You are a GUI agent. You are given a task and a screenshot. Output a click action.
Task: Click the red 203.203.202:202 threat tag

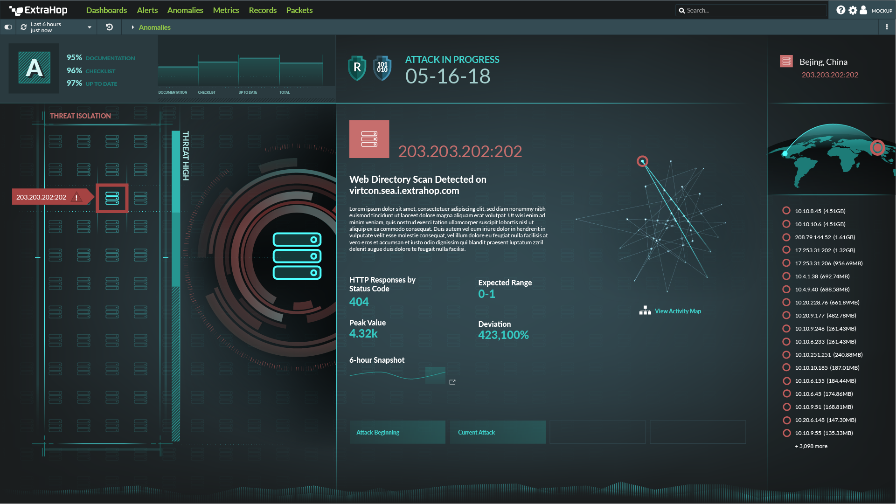point(52,197)
